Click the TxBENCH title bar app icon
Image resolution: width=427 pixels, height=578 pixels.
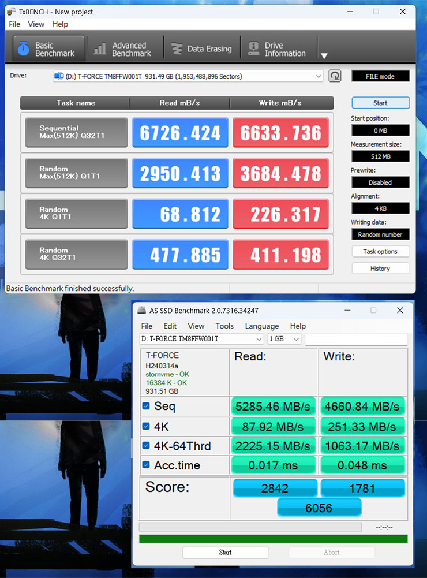[11, 12]
